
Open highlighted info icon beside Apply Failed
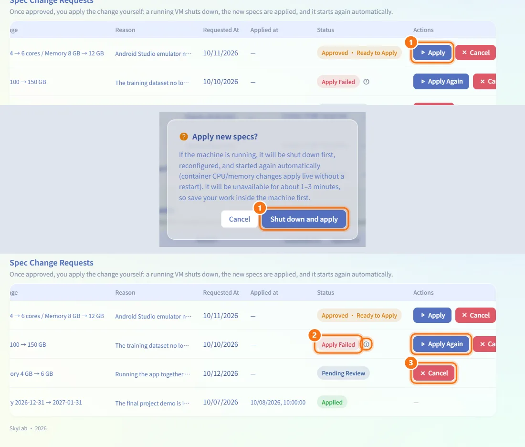[x=366, y=344]
